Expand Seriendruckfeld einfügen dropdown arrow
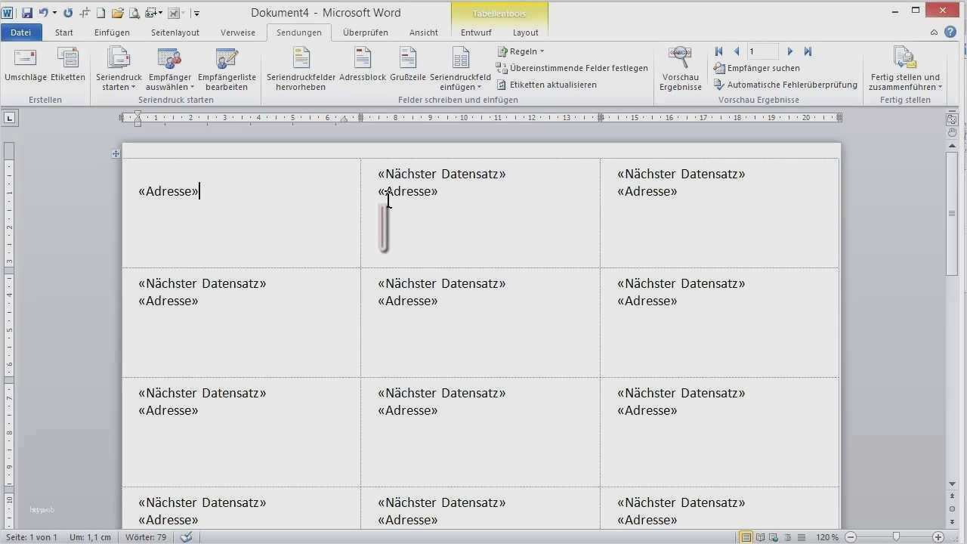This screenshot has height=544, width=967. (479, 88)
